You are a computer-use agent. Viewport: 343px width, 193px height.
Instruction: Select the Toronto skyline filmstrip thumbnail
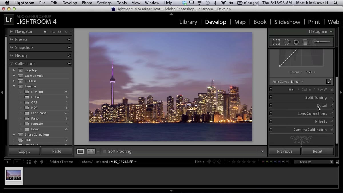(x=14, y=175)
